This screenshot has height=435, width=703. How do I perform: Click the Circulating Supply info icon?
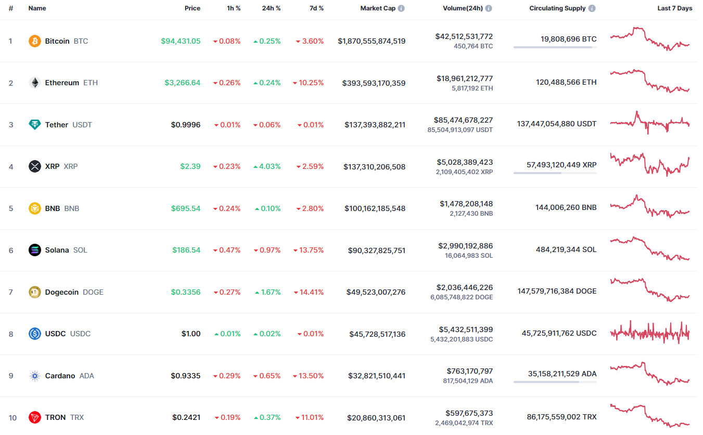tap(592, 8)
